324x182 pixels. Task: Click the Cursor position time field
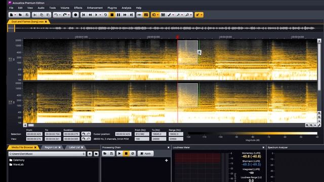click(x=123, y=134)
